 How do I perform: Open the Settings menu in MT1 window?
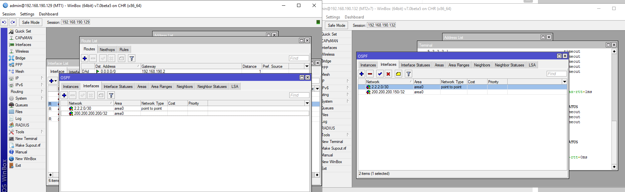[27, 14]
